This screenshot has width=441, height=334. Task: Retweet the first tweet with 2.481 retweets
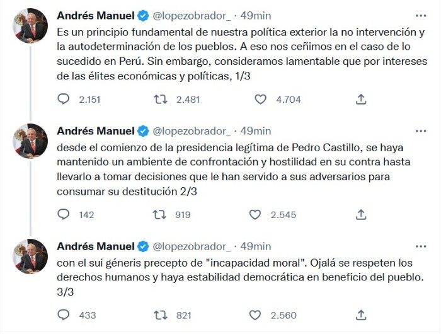click(162, 99)
